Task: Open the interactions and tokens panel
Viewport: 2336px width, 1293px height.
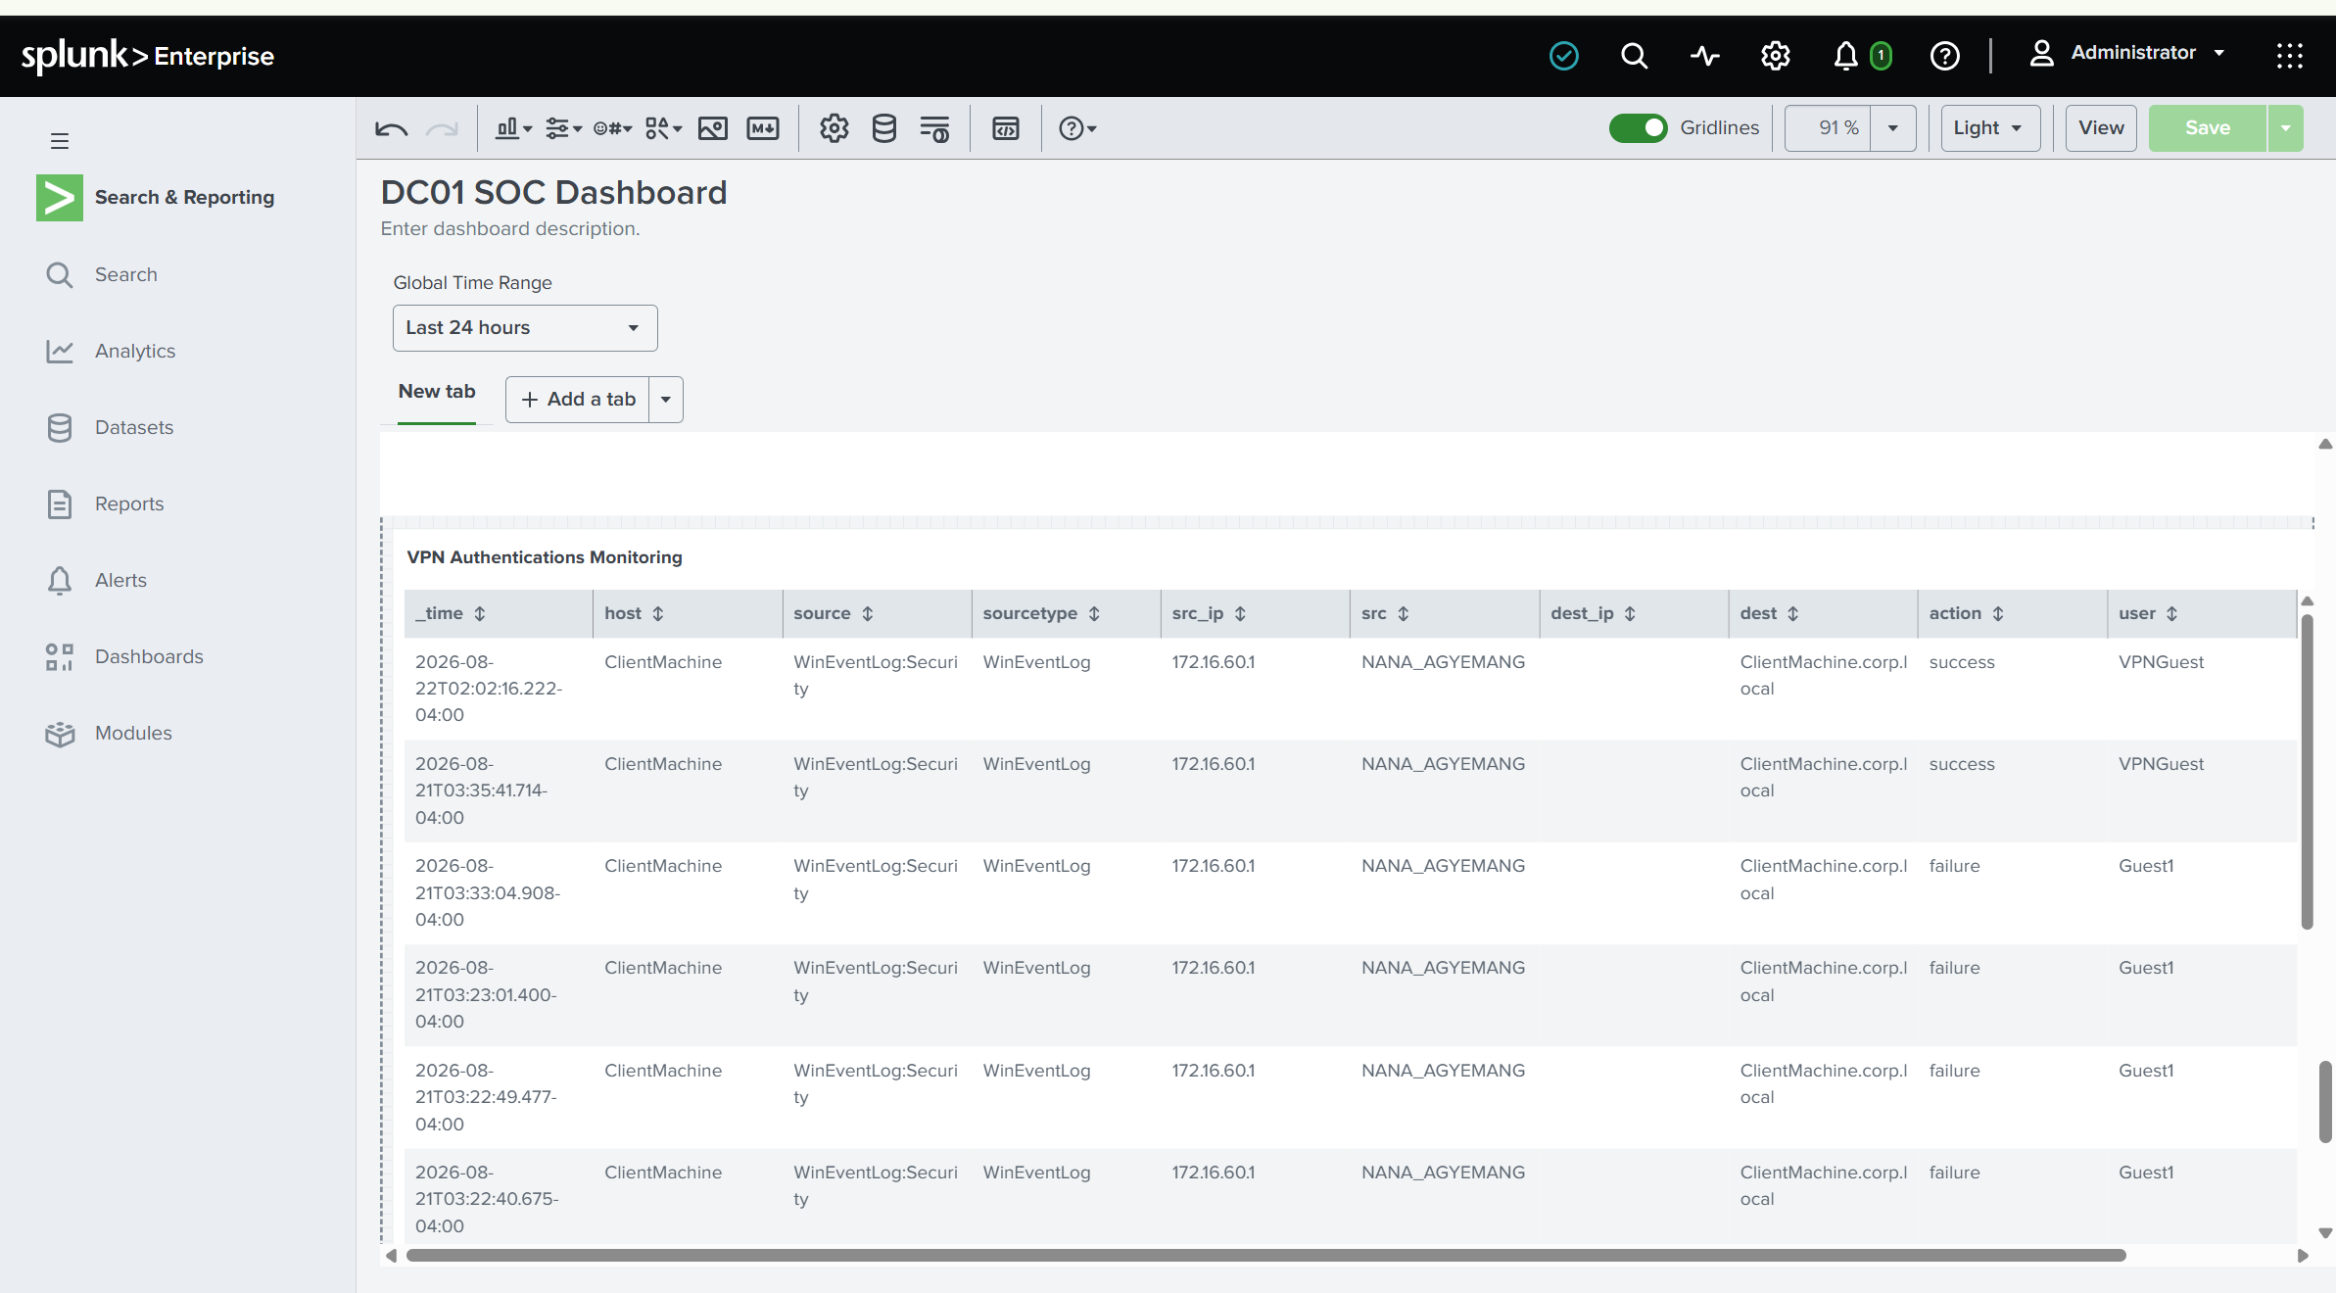Action: coord(934,128)
